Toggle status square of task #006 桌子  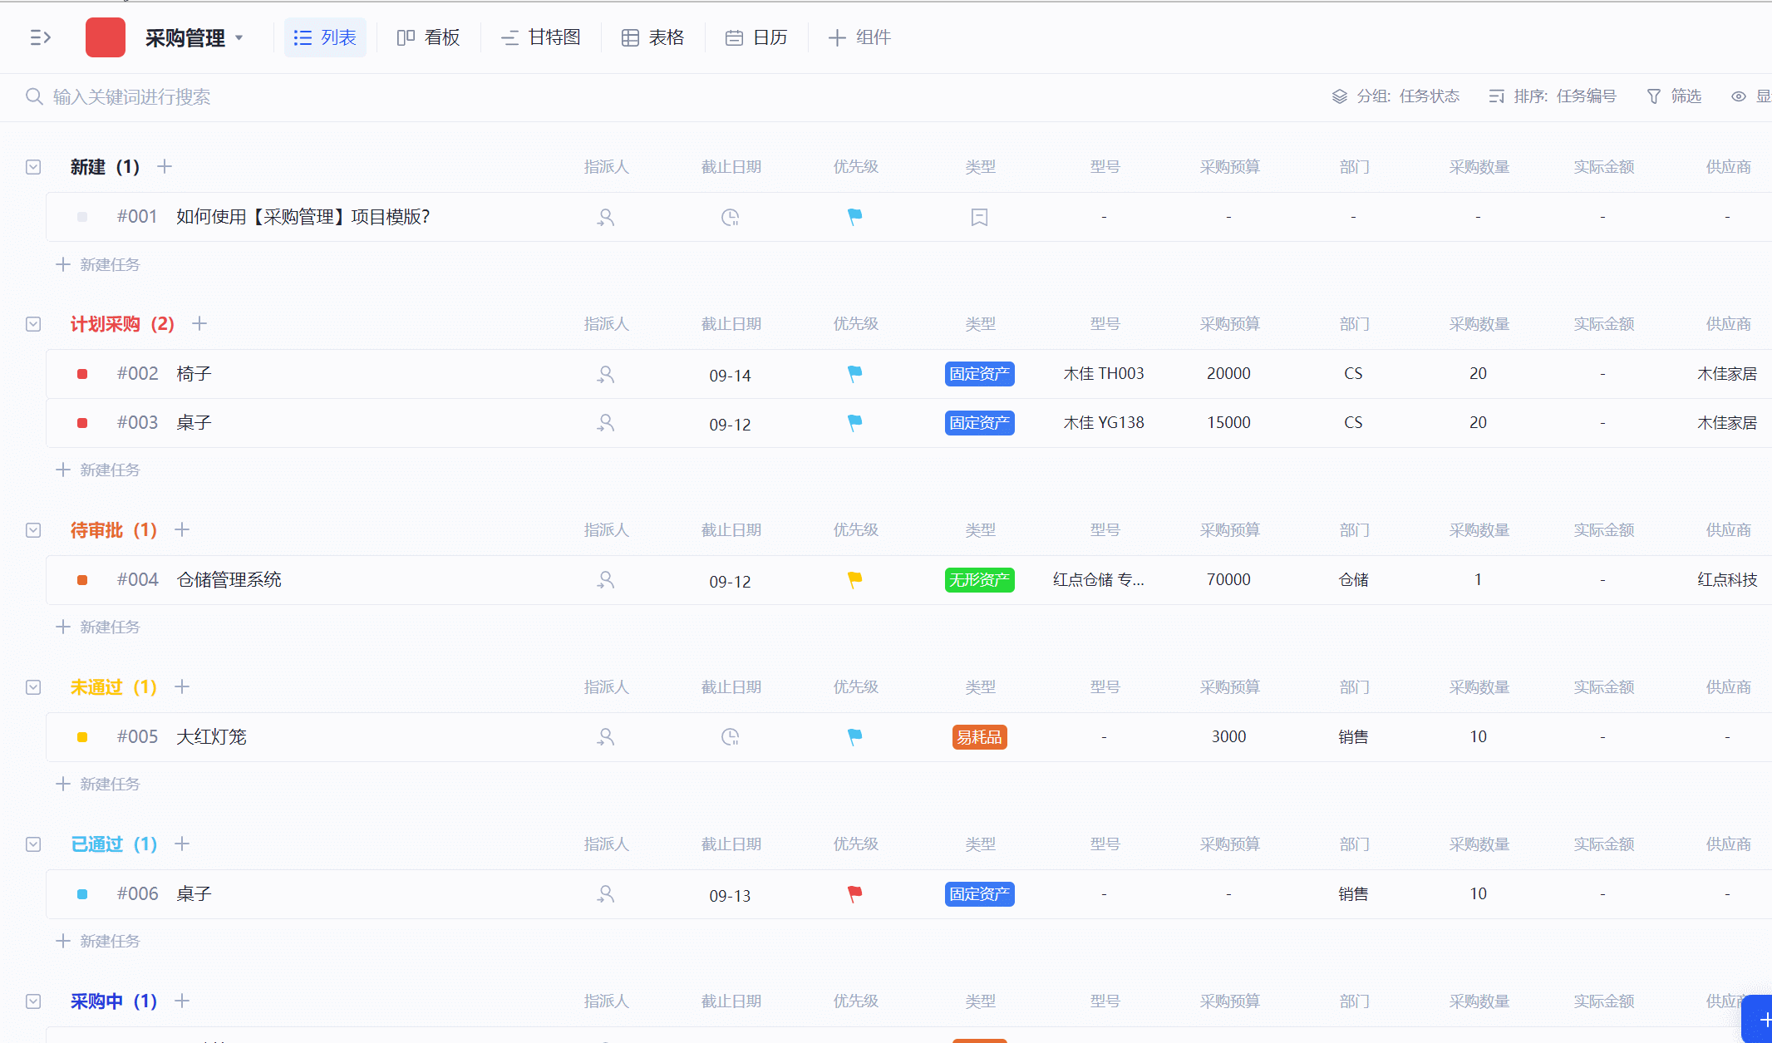click(82, 894)
